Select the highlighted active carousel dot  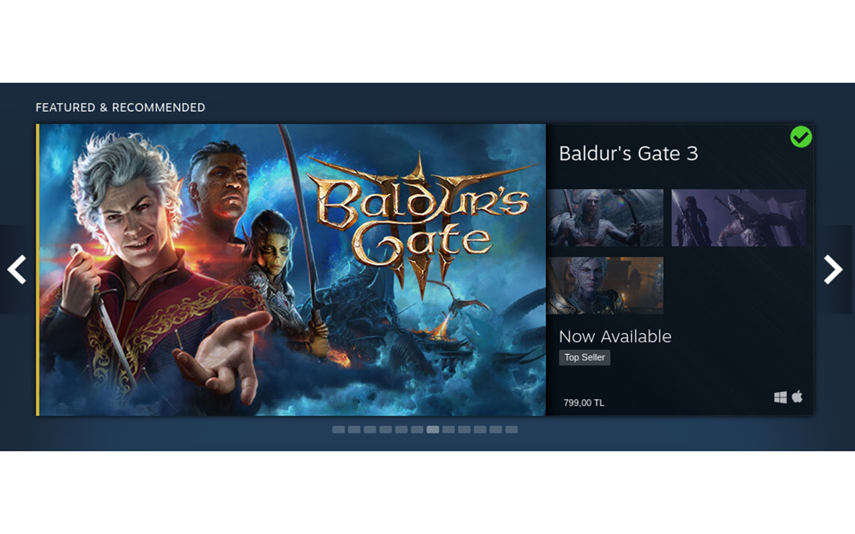point(433,429)
